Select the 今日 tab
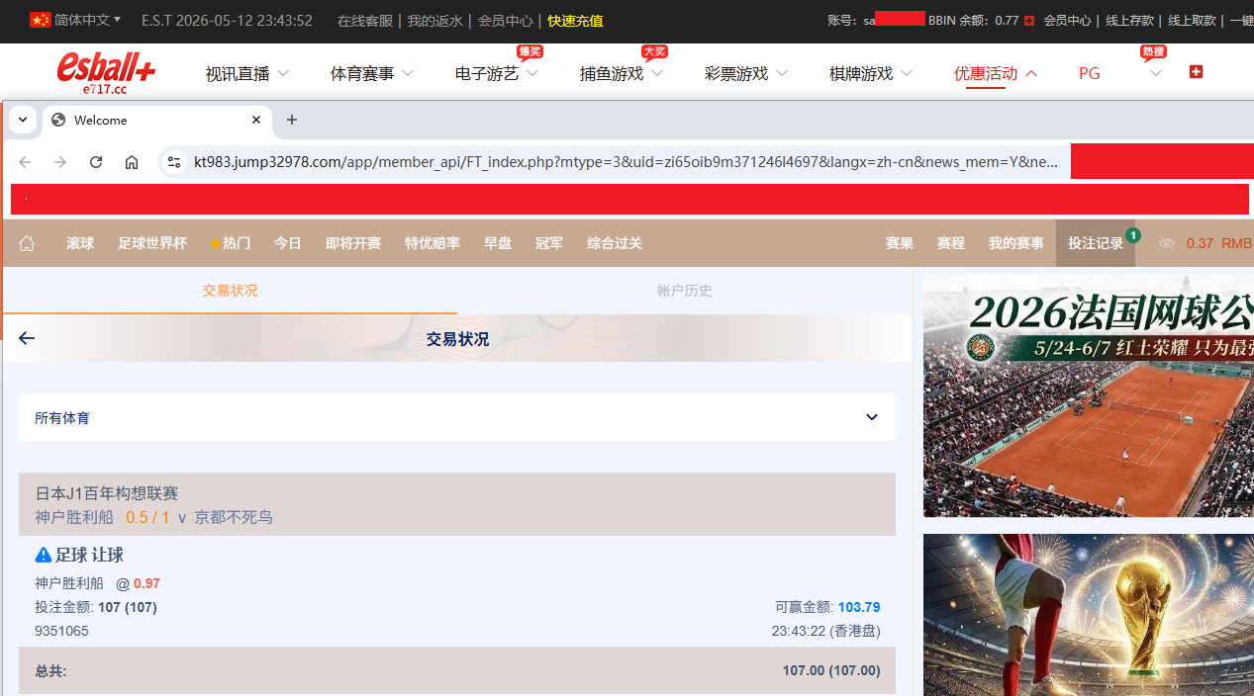 [288, 243]
